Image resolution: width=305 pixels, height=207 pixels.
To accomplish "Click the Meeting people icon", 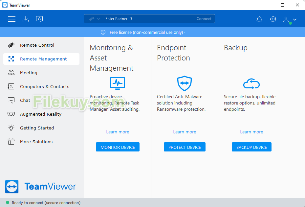I will point(11,73).
